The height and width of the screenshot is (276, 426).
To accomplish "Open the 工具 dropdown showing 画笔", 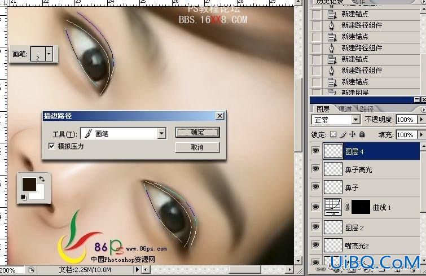I will pos(161,133).
